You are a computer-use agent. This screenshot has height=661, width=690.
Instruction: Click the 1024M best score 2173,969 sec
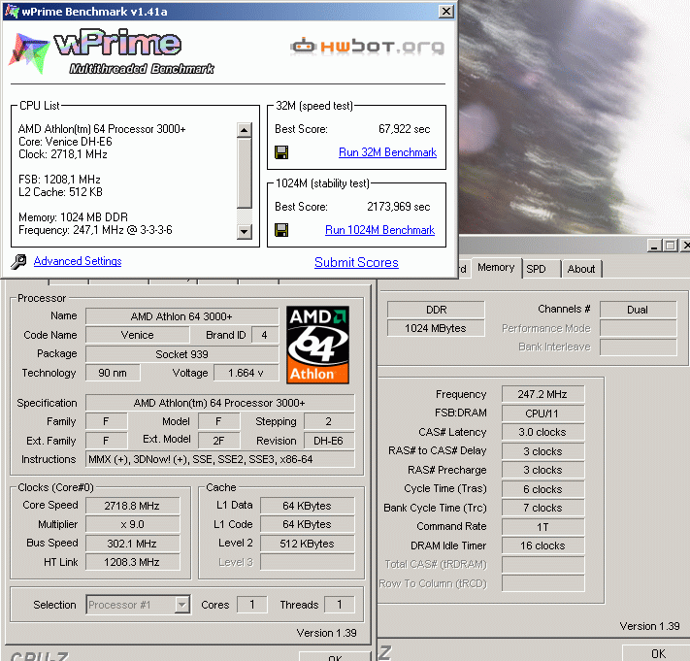(398, 207)
